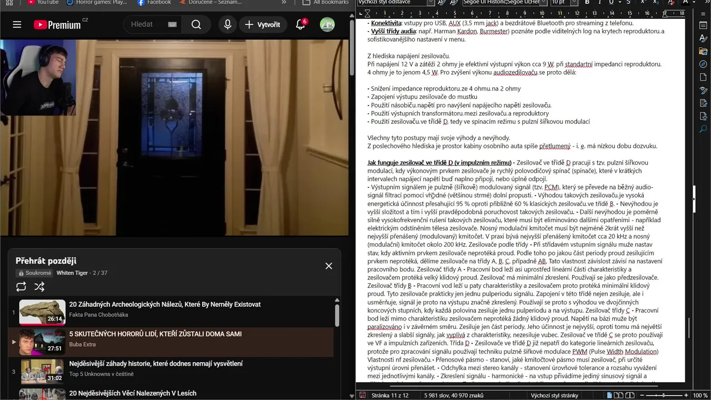711x400 pixels.
Task: Open the All Bookmarks folder
Action: 326,2
